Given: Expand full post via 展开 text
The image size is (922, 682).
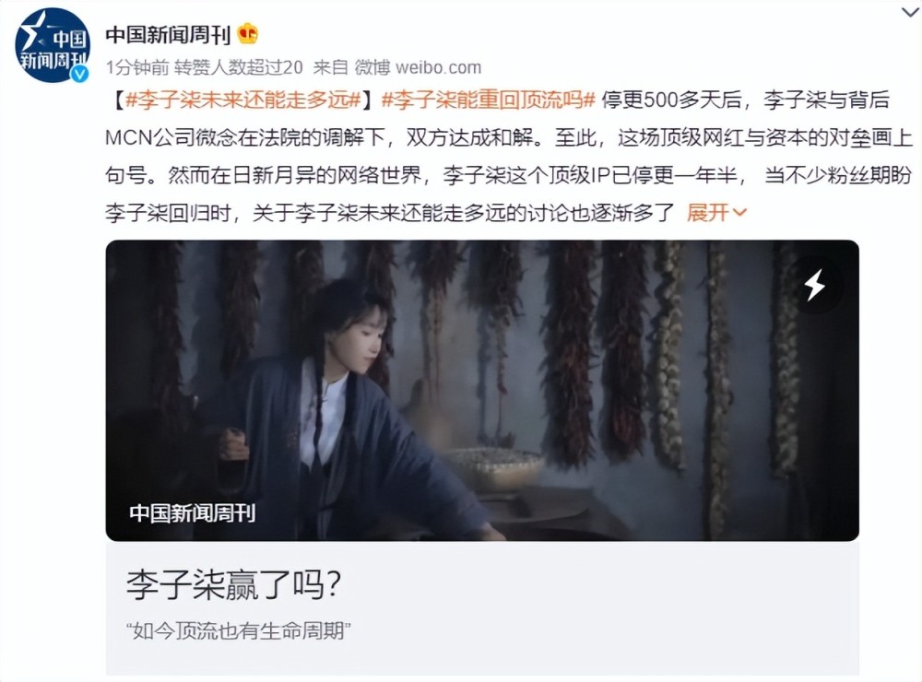Looking at the screenshot, I should coord(707,212).
